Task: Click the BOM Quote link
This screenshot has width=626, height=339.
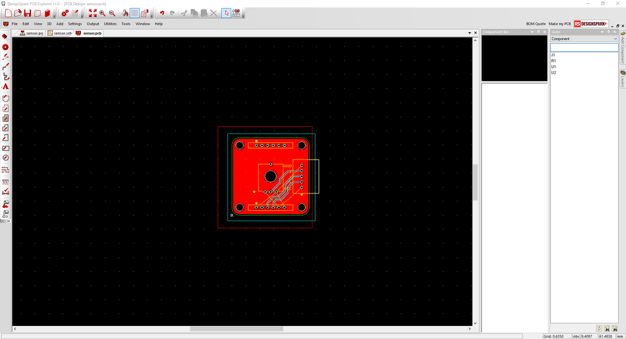Action: pyautogui.click(x=535, y=23)
